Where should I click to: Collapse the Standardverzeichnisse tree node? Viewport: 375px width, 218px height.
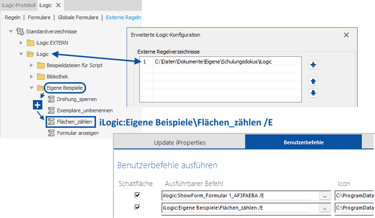(10, 31)
